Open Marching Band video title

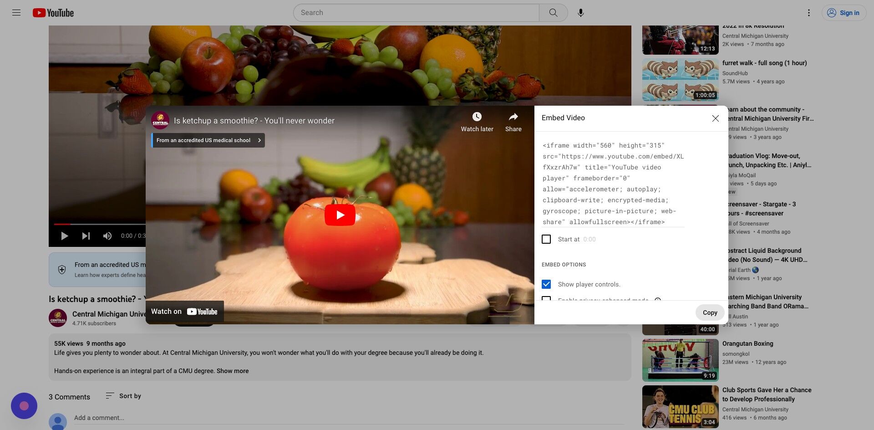point(768,302)
